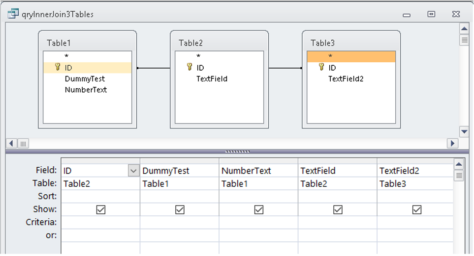The width and height of the screenshot is (474, 256).
Task: Click the Criteria cell for NumberText column
Action: (x=258, y=222)
